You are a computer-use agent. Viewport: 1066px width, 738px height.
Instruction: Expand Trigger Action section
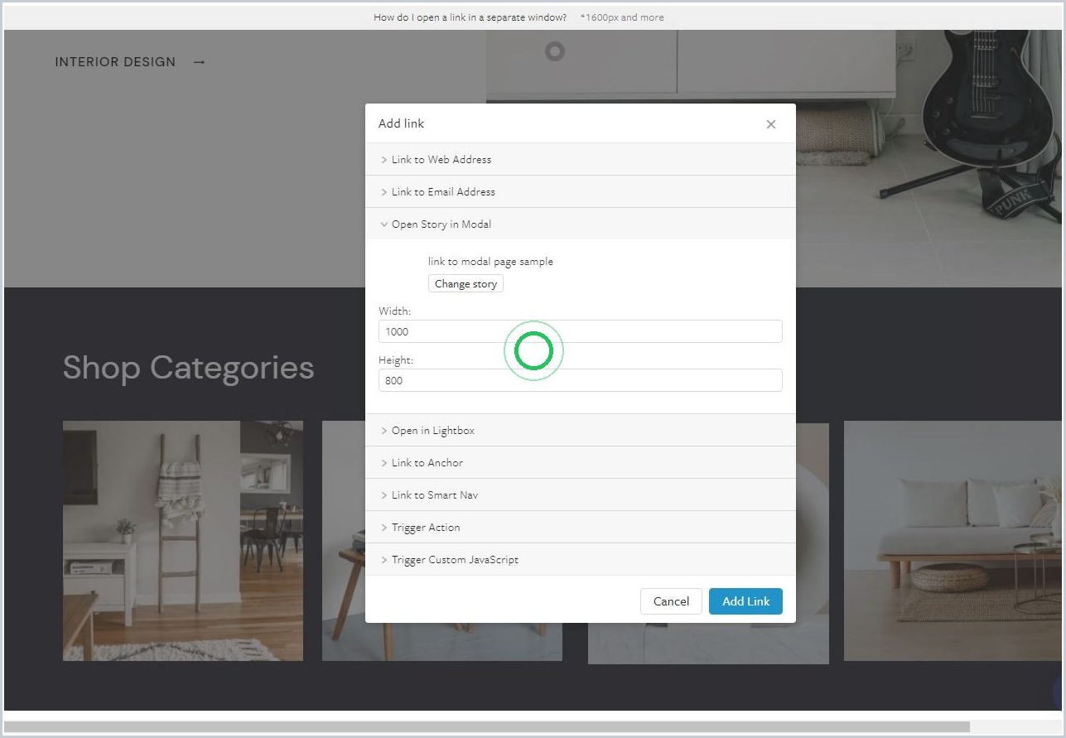click(x=580, y=527)
